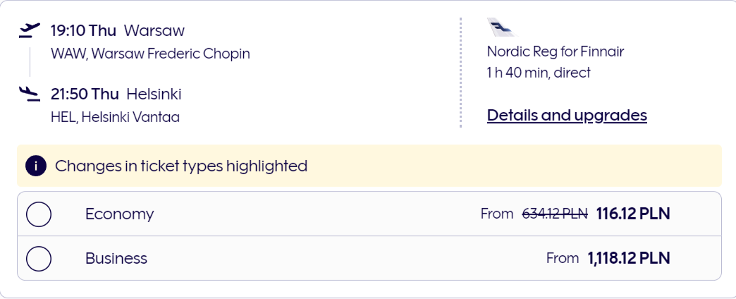Click the Business ticket type label
Image resolution: width=736 pixels, height=299 pixels.
pyautogui.click(x=116, y=259)
